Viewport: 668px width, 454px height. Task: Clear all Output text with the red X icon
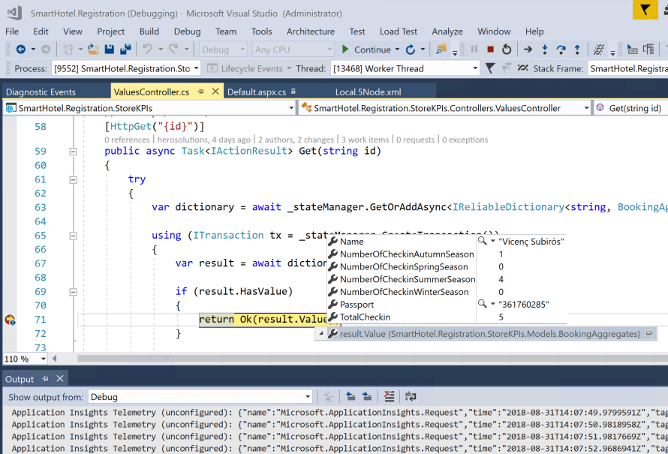tap(389, 396)
